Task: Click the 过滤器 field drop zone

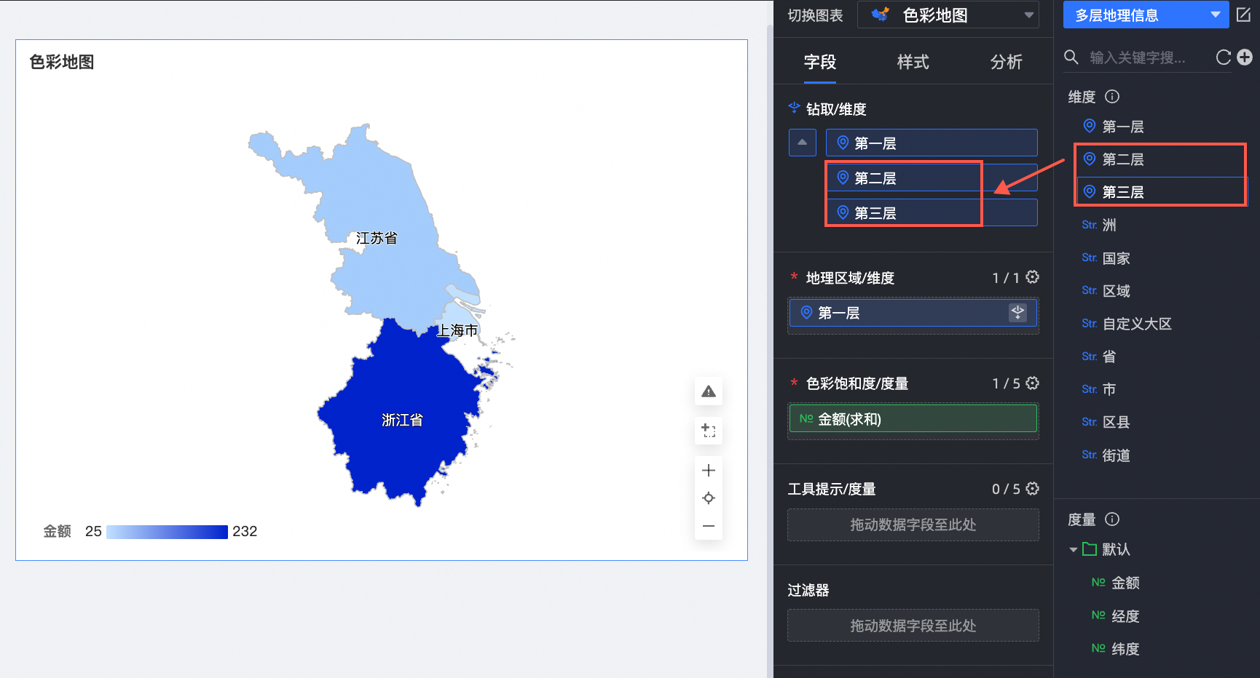Action: tap(913, 626)
